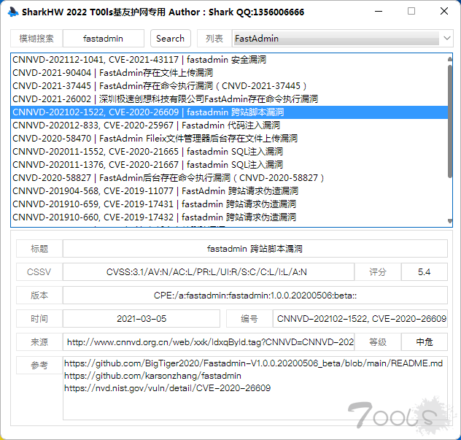Maximize the SharkHW window
Image resolution: width=461 pixels, height=440 pixels.
[x=411, y=12]
